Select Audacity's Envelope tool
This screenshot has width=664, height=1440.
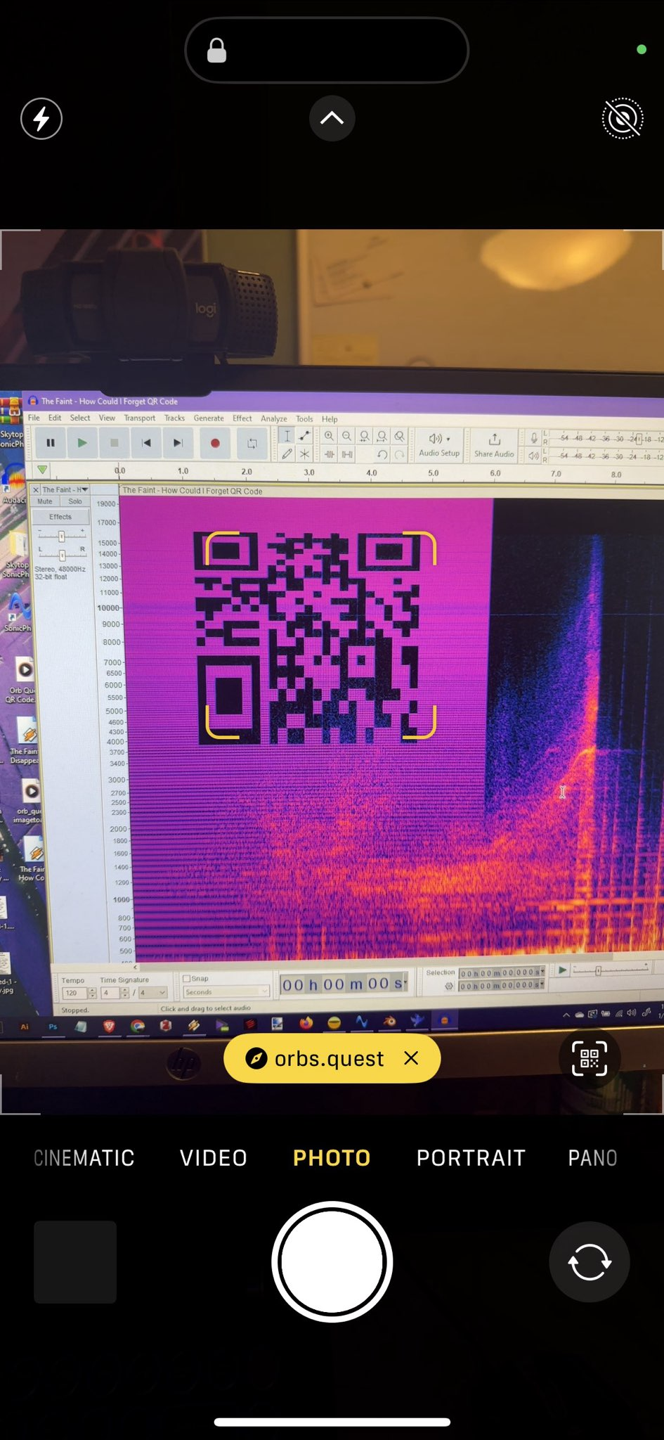(x=304, y=436)
